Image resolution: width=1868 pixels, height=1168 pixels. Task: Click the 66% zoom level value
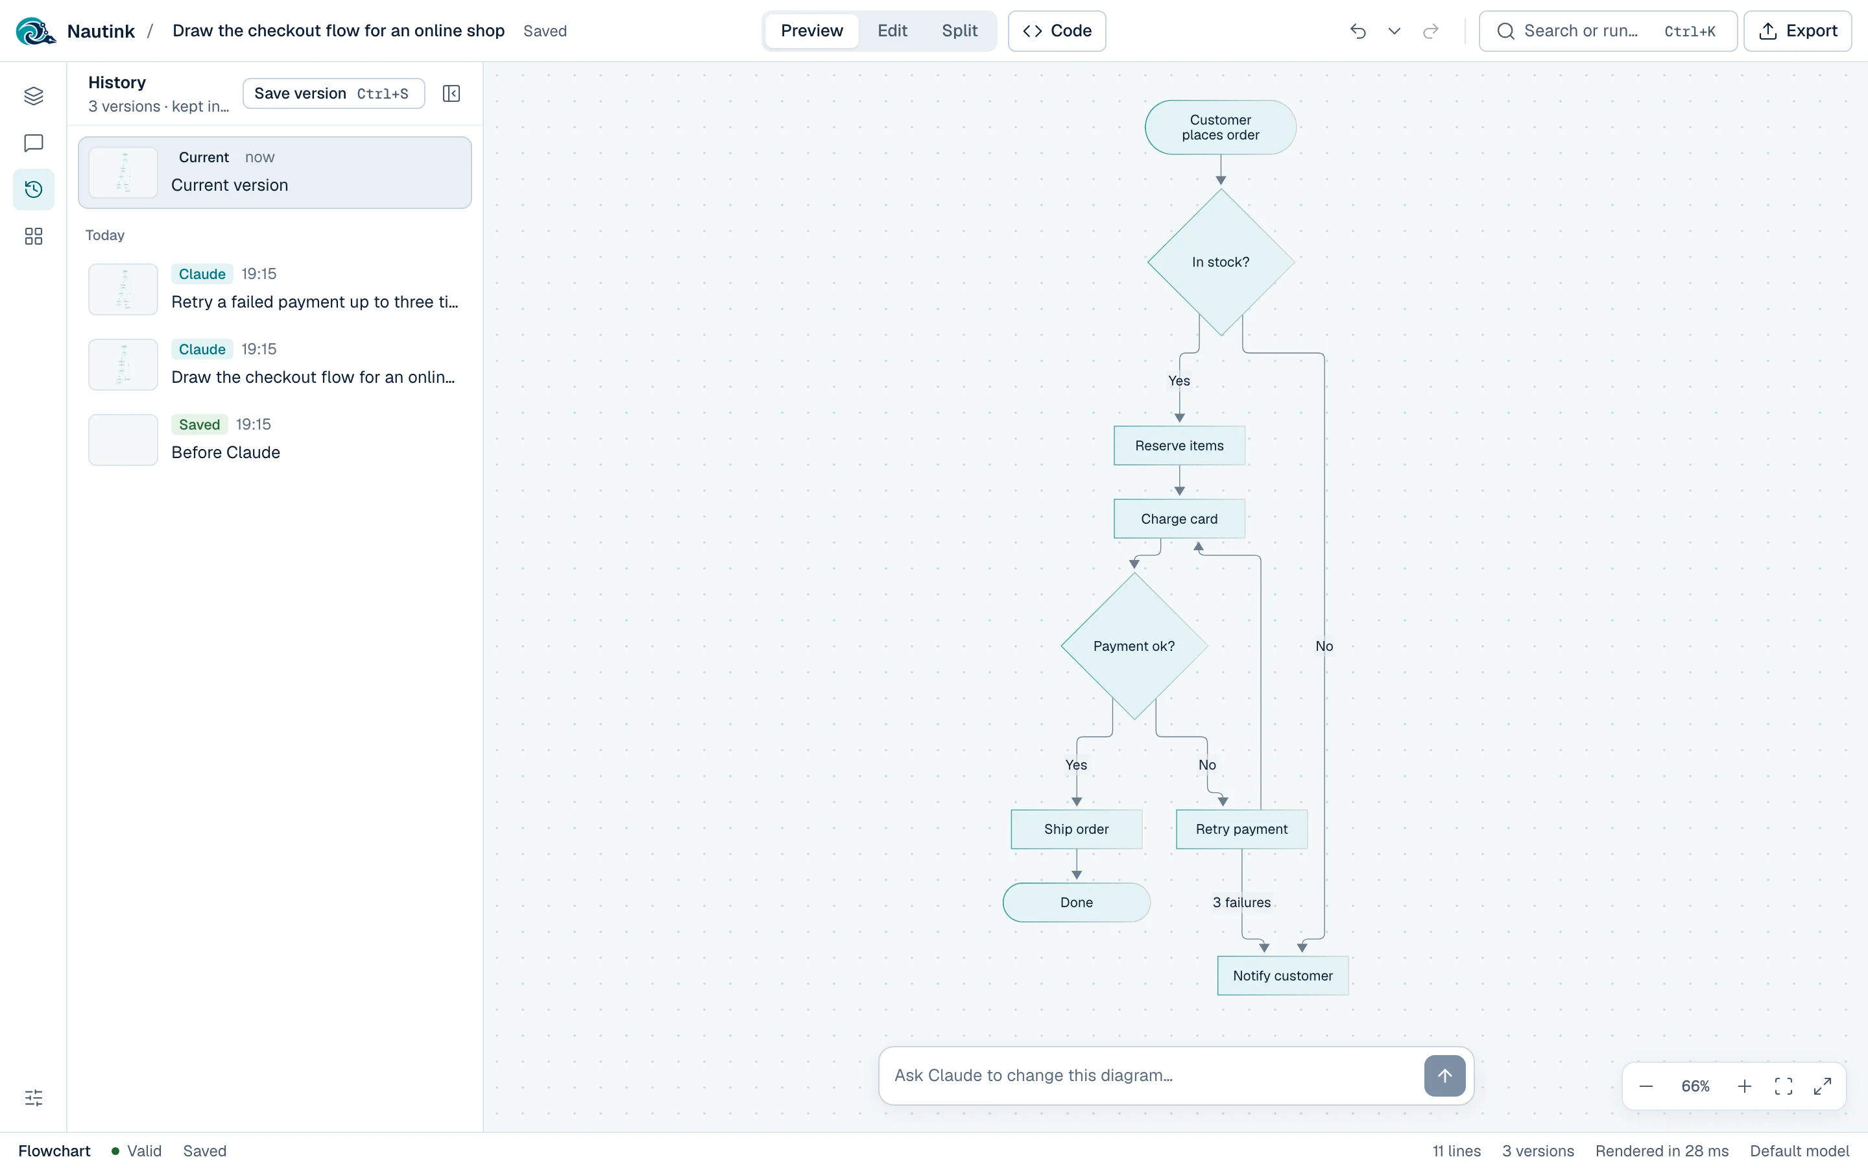coord(1695,1086)
